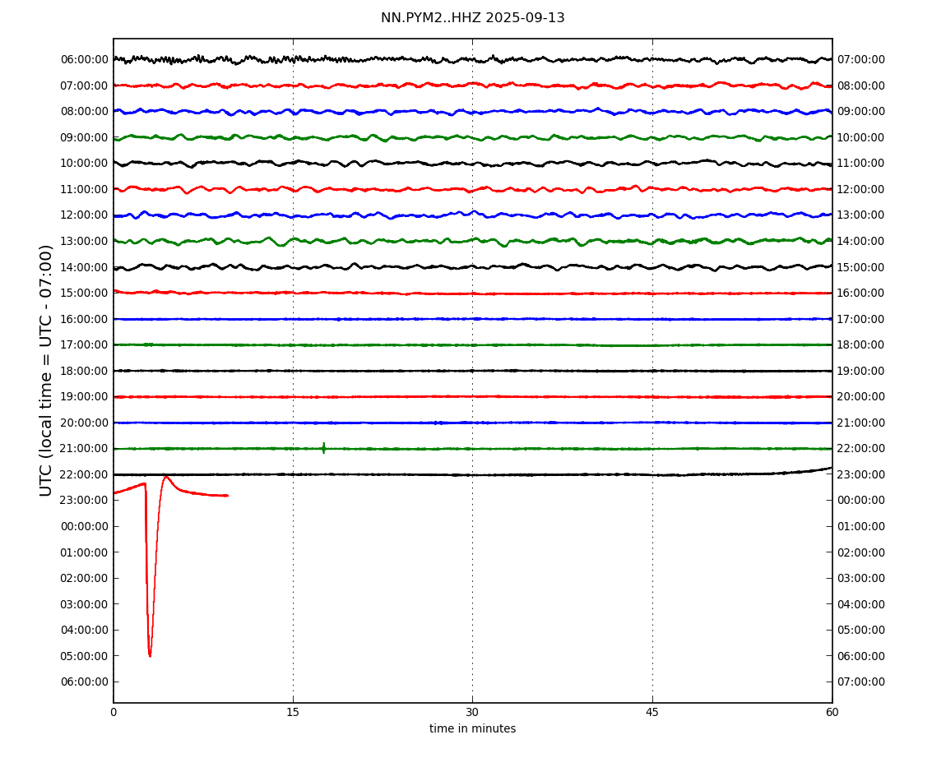Click the left 19:00:00 time label

[x=85, y=397]
